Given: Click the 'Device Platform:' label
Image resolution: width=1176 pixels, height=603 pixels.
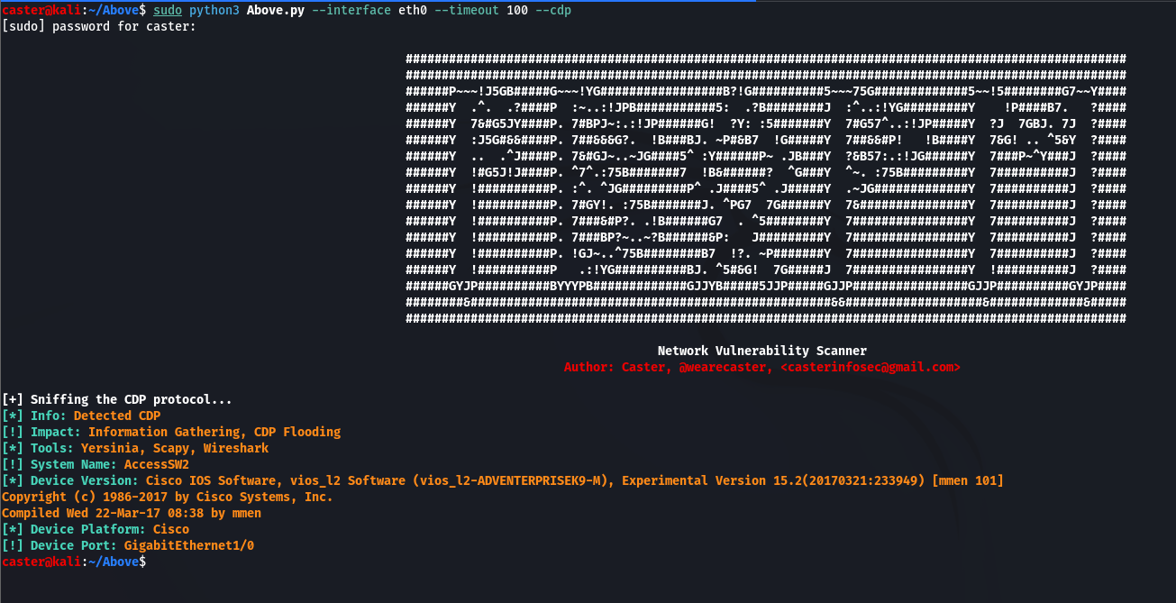Looking at the screenshot, I should [x=88, y=529].
